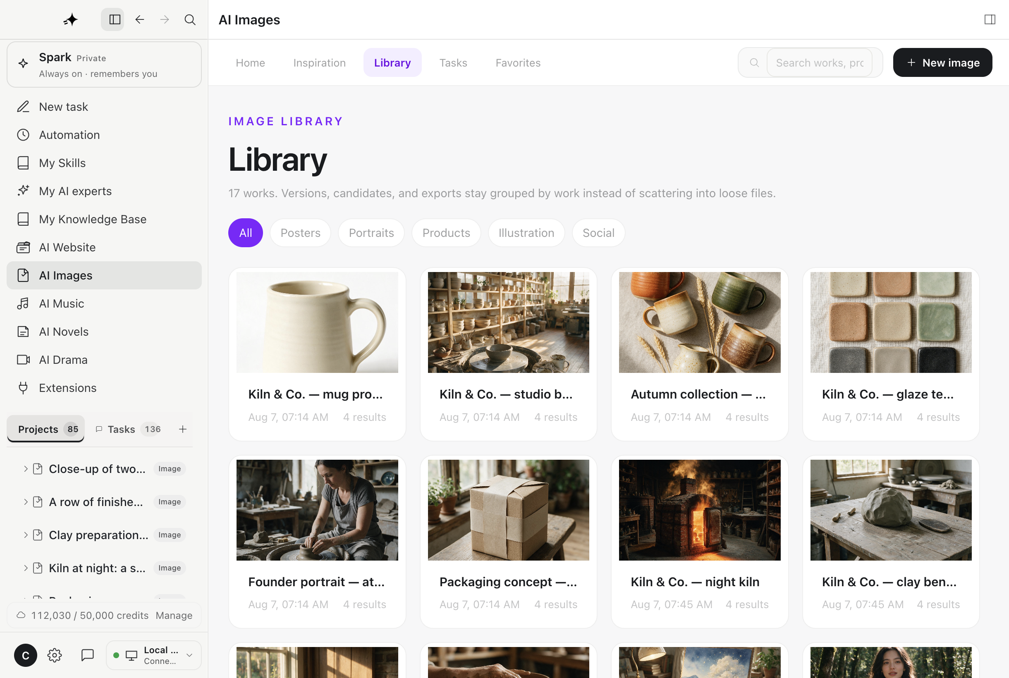1009x678 pixels.
Task: Click the monitor icon in Local connection
Action: (x=132, y=656)
